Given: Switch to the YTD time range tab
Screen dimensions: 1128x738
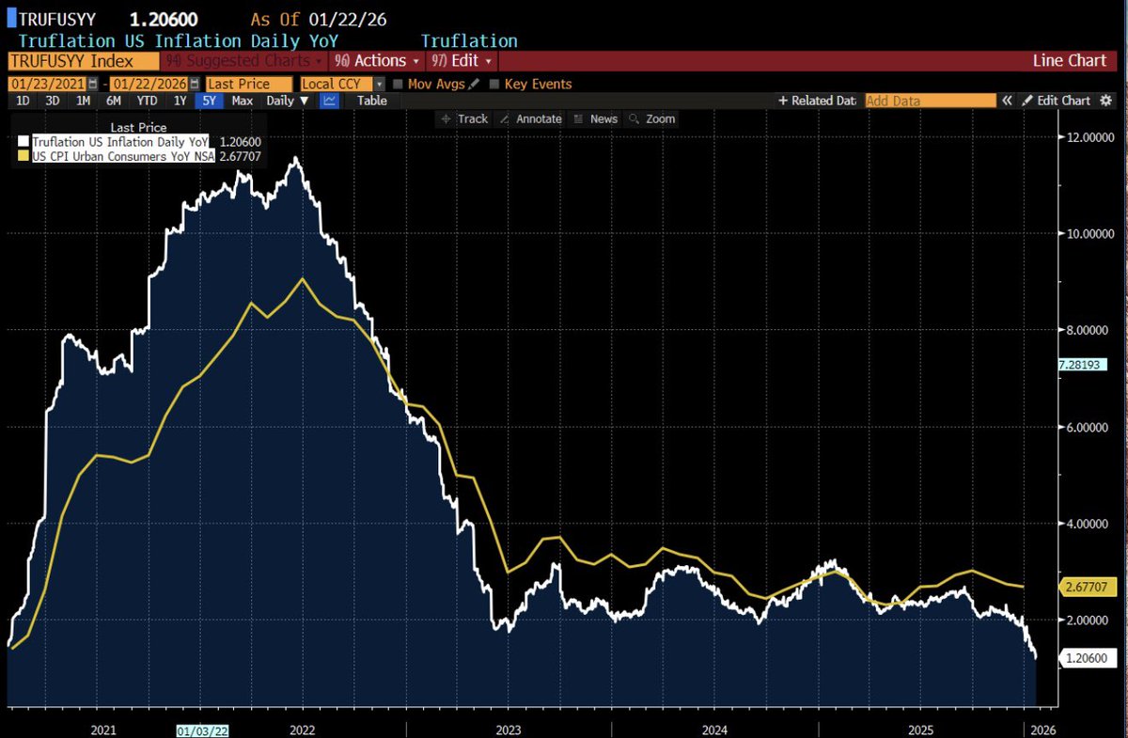Looking at the screenshot, I should (147, 100).
